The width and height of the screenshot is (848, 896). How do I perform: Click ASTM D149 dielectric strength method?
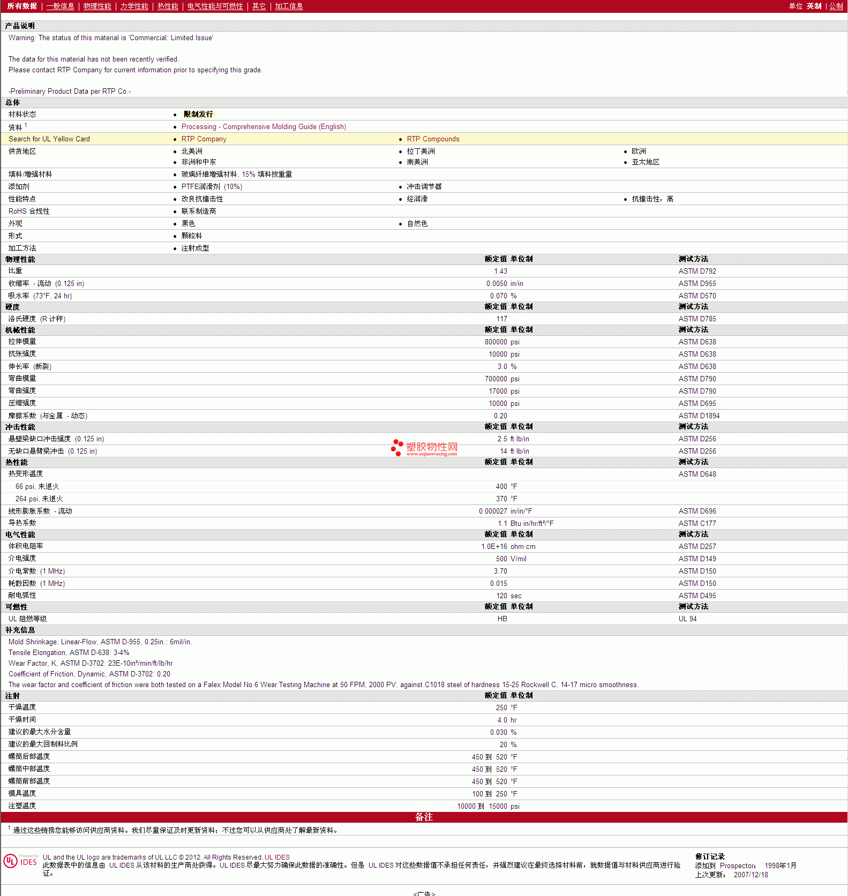pos(697,559)
